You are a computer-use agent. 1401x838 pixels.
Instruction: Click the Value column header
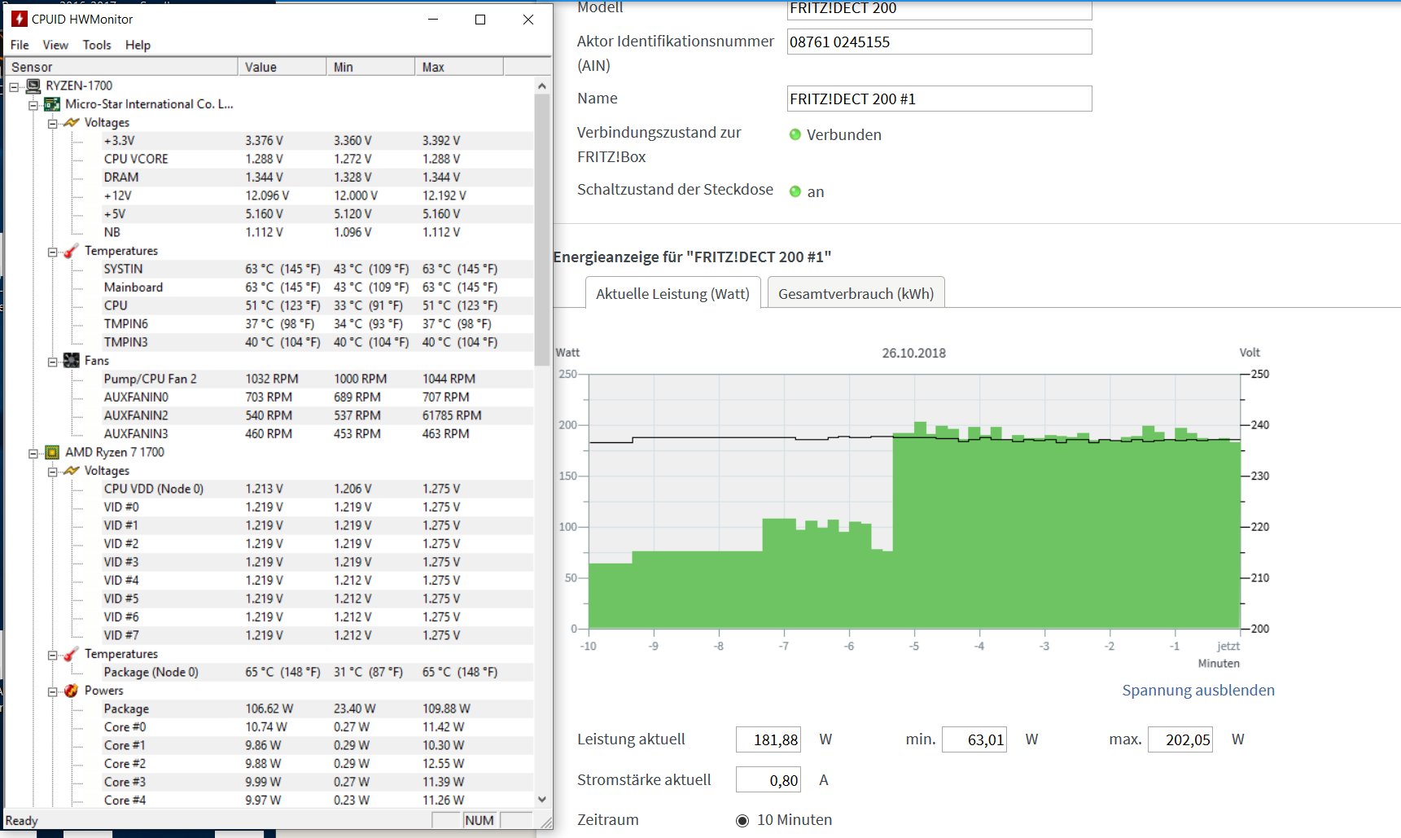pyautogui.click(x=282, y=67)
